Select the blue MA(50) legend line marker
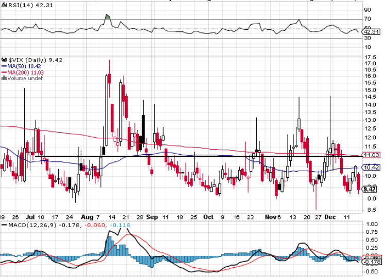This screenshot has width=385, height=277. [x=3, y=66]
